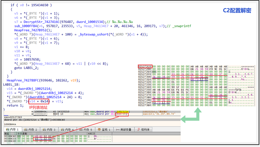Select hex dump address 02127360
Viewport: 260px width, 147px height.
pos(145,92)
